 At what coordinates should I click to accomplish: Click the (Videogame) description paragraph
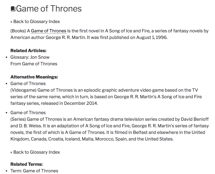[x=106, y=97]
